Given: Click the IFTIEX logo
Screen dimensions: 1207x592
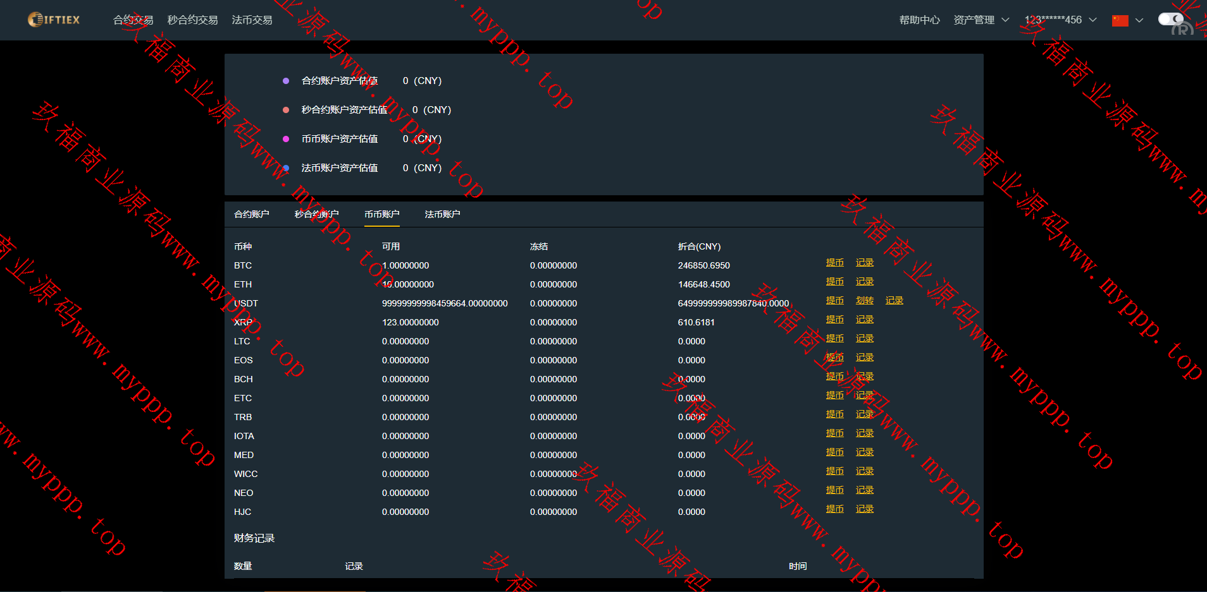Looking at the screenshot, I should point(54,20).
